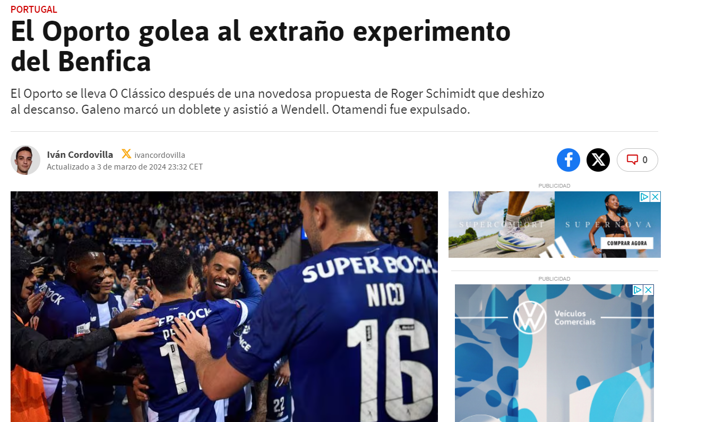Screen dimensions: 715x422
Task: Visit the ivancordovilla handle link
Action: (160, 155)
